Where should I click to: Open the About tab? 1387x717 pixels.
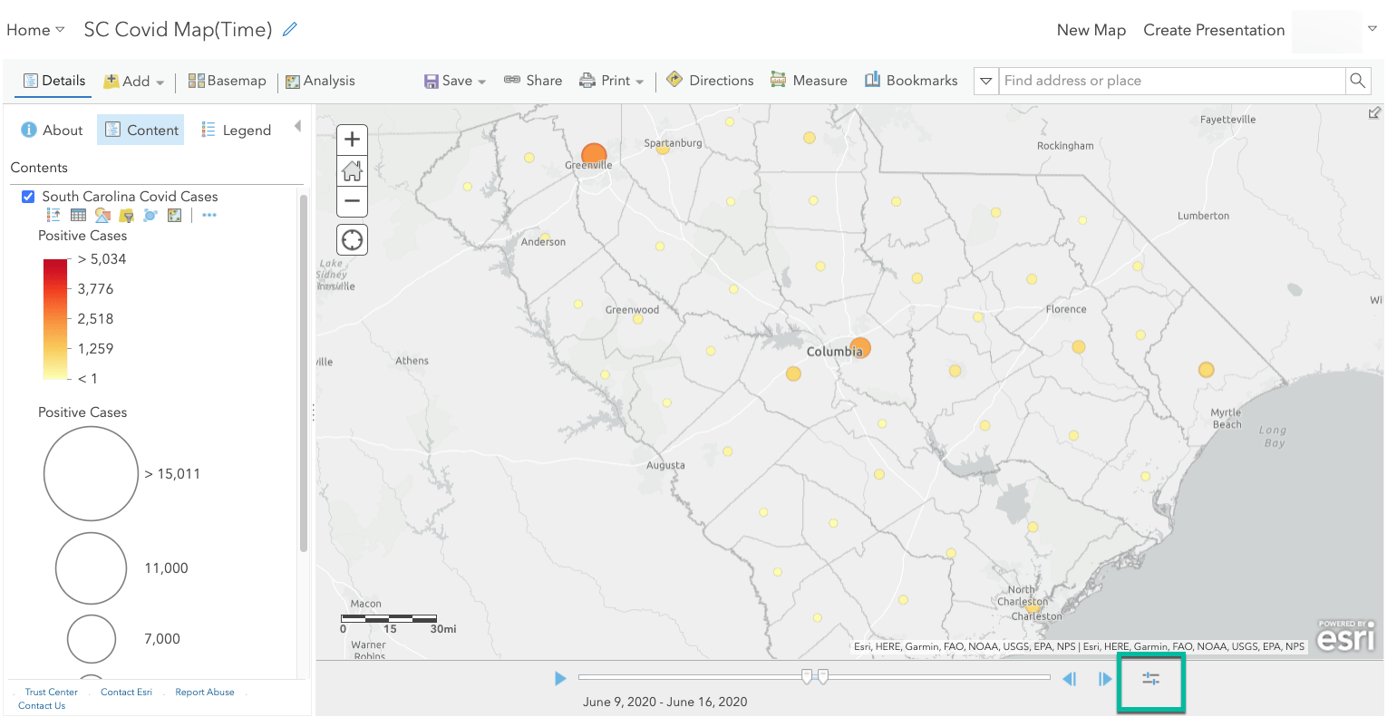coord(52,130)
